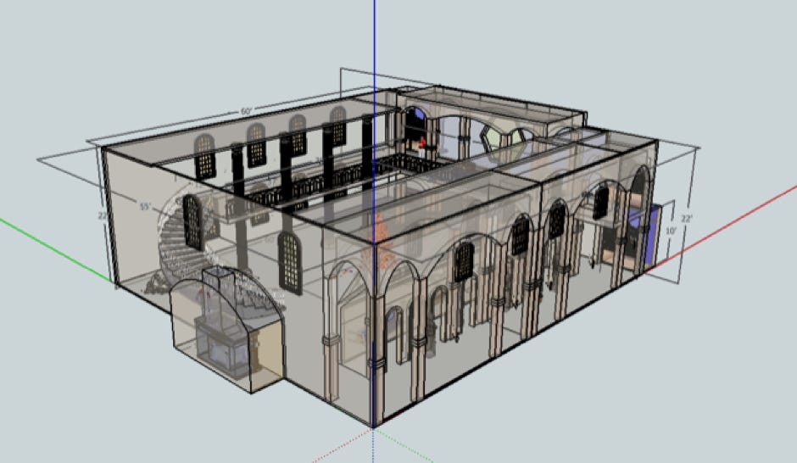797x463 pixels.
Task: Click the blue door on the right wall
Action: pos(651,238)
